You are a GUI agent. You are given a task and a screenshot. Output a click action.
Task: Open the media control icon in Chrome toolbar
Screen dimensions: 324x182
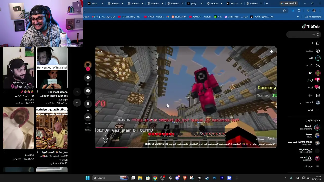click(308, 11)
